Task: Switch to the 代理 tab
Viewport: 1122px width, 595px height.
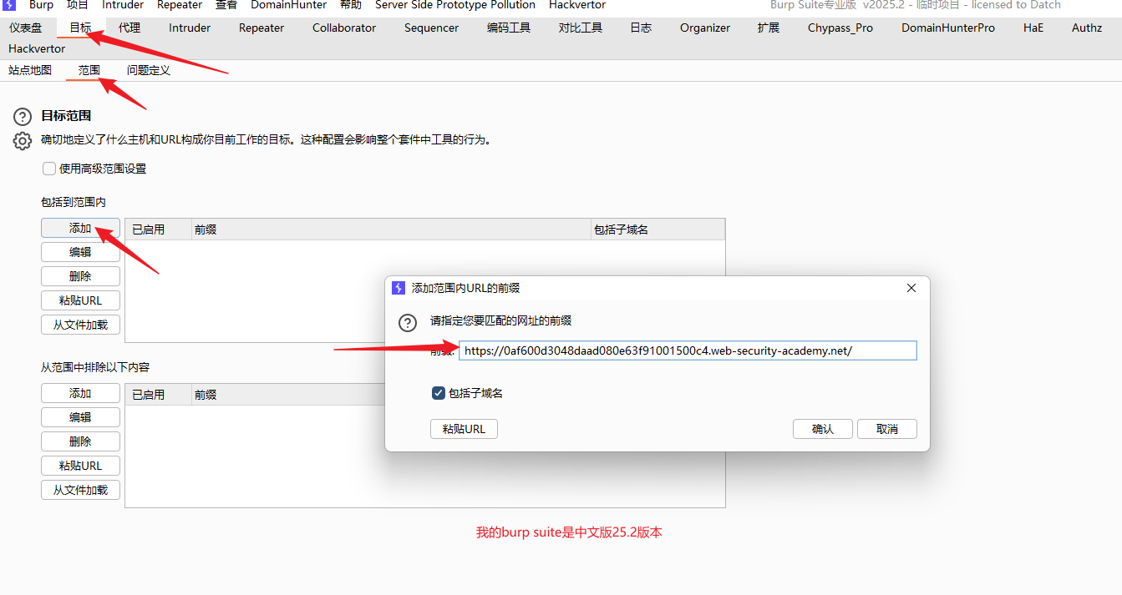Action: pos(129,28)
